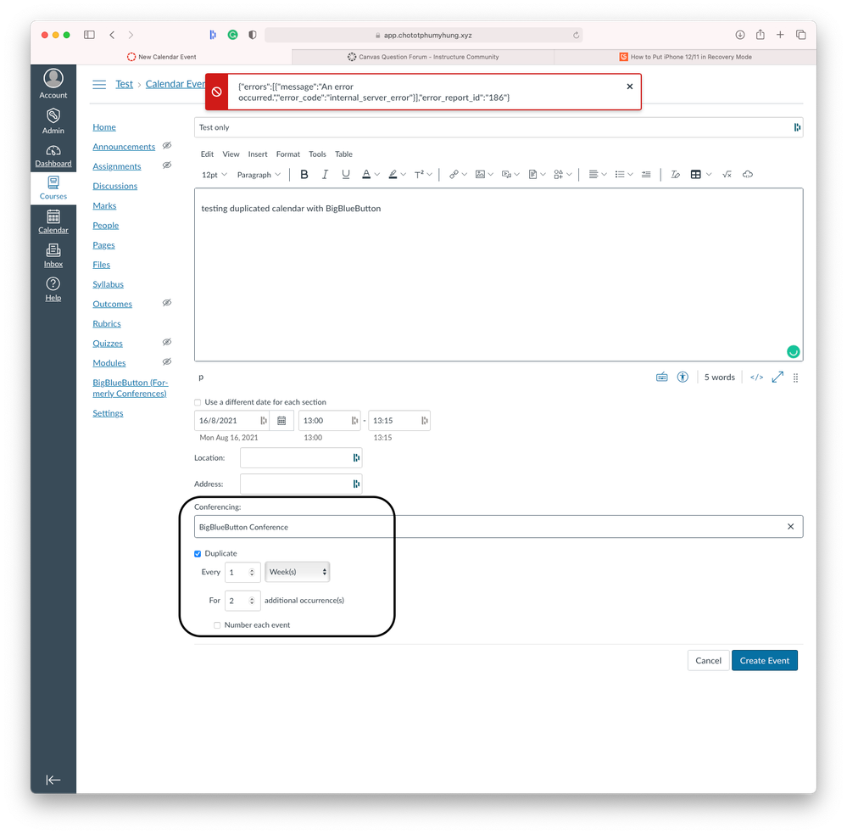Click into the Address input field
The image size is (847, 834).
[x=301, y=484]
